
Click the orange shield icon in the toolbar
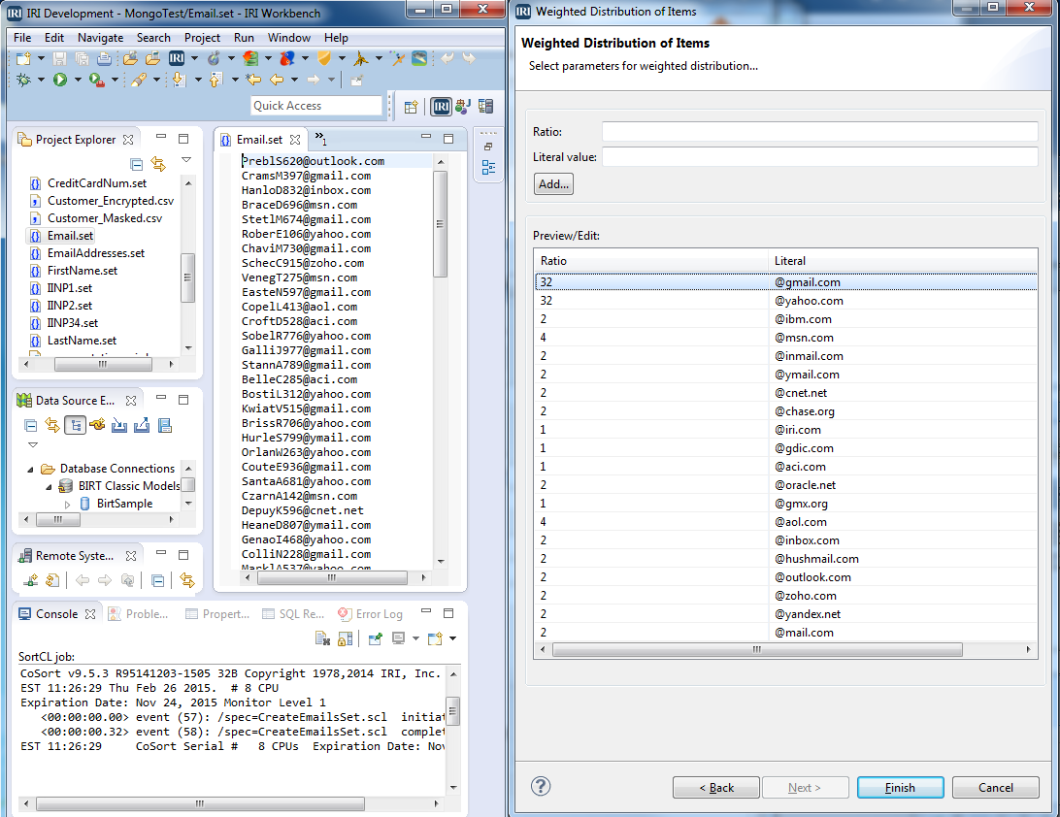pyautogui.click(x=324, y=59)
